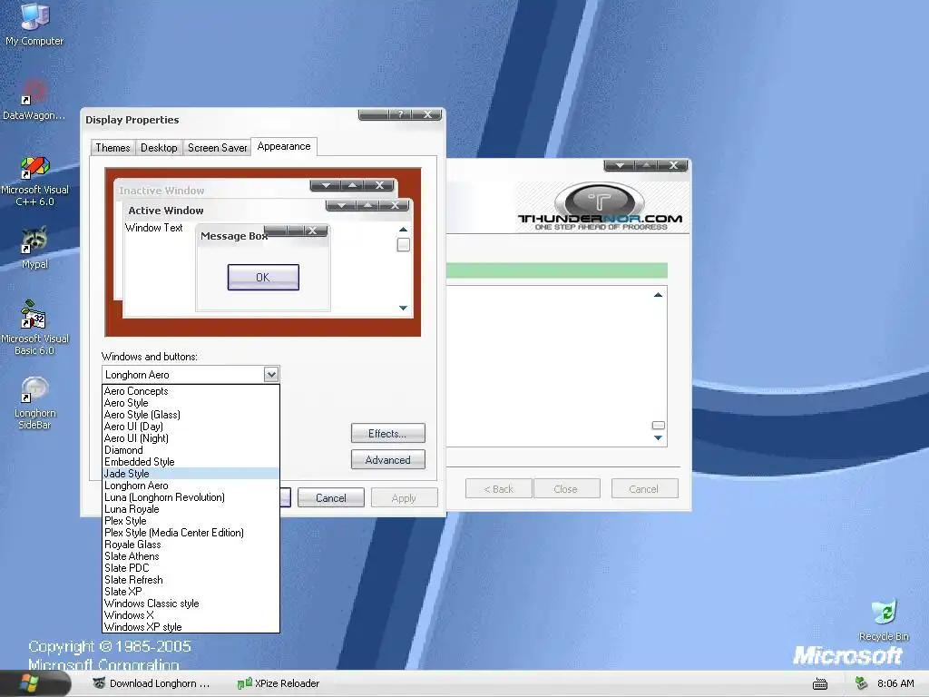Switch to Download Longhorn taskbar item
This screenshot has height=697, width=929.
[152, 683]
